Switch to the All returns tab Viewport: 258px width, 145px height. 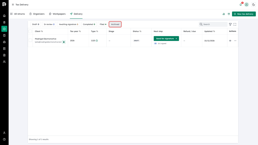18,14
